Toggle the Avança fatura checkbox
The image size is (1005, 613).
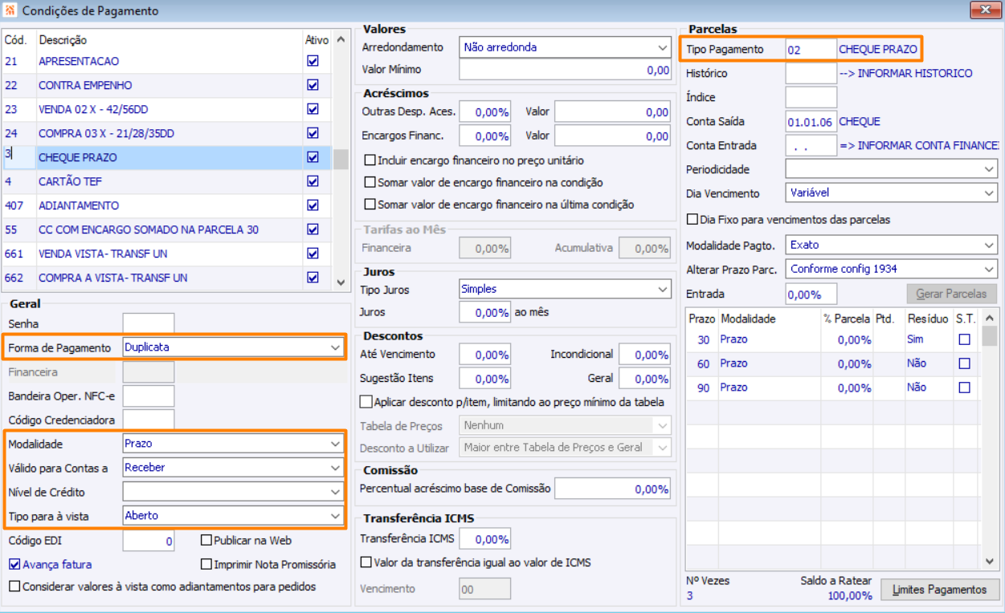14,564
